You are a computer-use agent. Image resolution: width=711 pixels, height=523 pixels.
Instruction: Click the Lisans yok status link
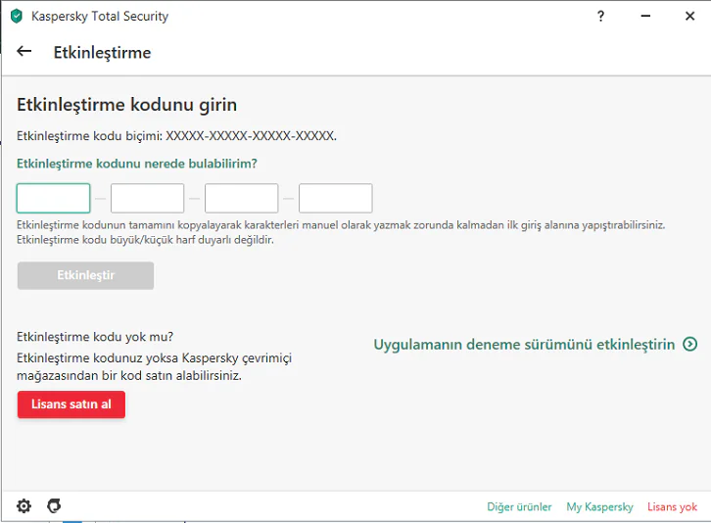click(672, 506)
